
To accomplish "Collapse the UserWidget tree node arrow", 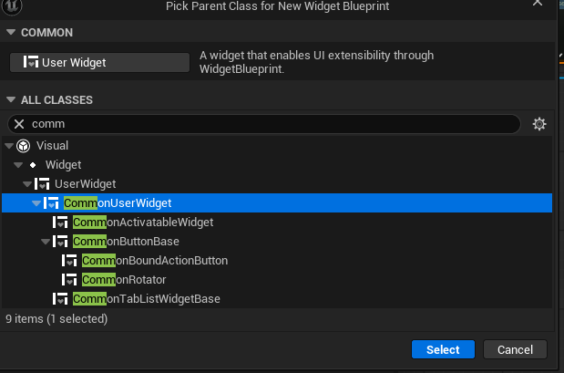I will (x=27, y=184).
